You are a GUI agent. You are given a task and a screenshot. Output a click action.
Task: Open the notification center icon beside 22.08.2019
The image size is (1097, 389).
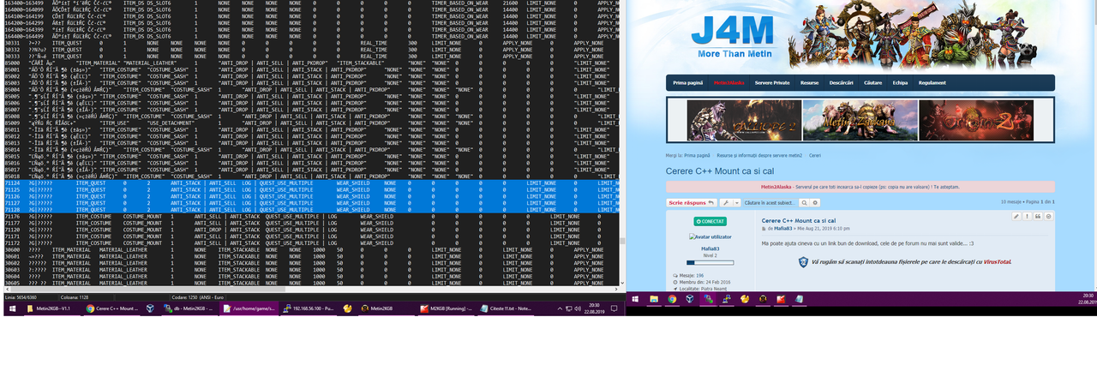pyautogui.click(x=614, y=308)
